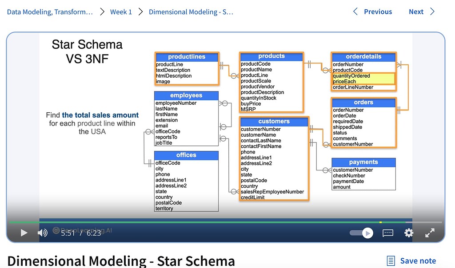Play the video using the bottom-left play triangle
Image resolution: width=455 pixels, height=268 pixels.
pyautogui.click(x=24, y=233)
